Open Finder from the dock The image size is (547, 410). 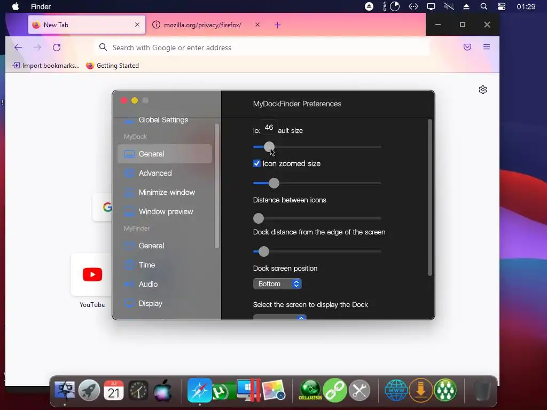pos(65,390)
